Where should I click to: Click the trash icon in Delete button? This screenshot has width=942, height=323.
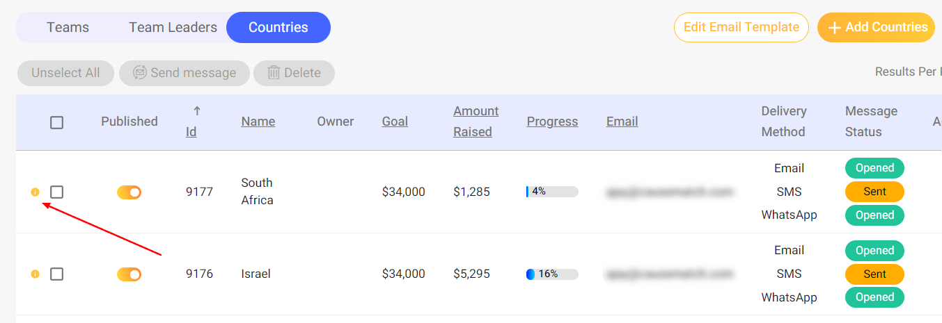coord(274,73)
